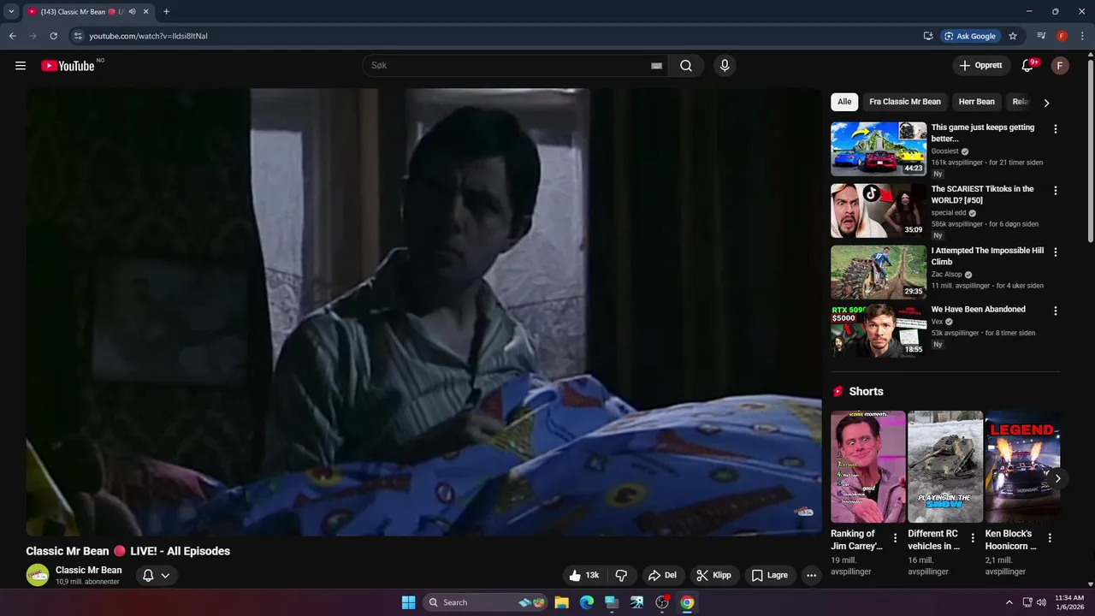Open the YouTube hamburger guide menu
The image size is (1095, 616).
coord(21,66)
